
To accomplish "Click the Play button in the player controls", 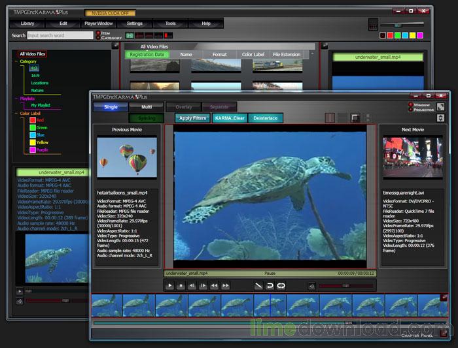I will coord(169,285).
